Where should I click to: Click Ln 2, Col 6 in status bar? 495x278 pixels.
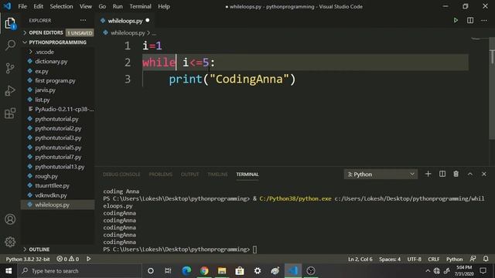(x=360, y=259)
